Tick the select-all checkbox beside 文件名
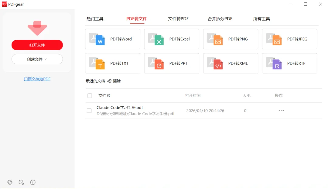The image size is (328, 189). pyautogui.click(x=90, y=95)
